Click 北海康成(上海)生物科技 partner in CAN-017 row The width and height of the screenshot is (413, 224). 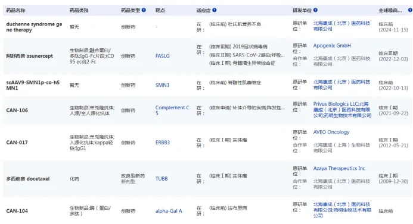click(341, 148)
